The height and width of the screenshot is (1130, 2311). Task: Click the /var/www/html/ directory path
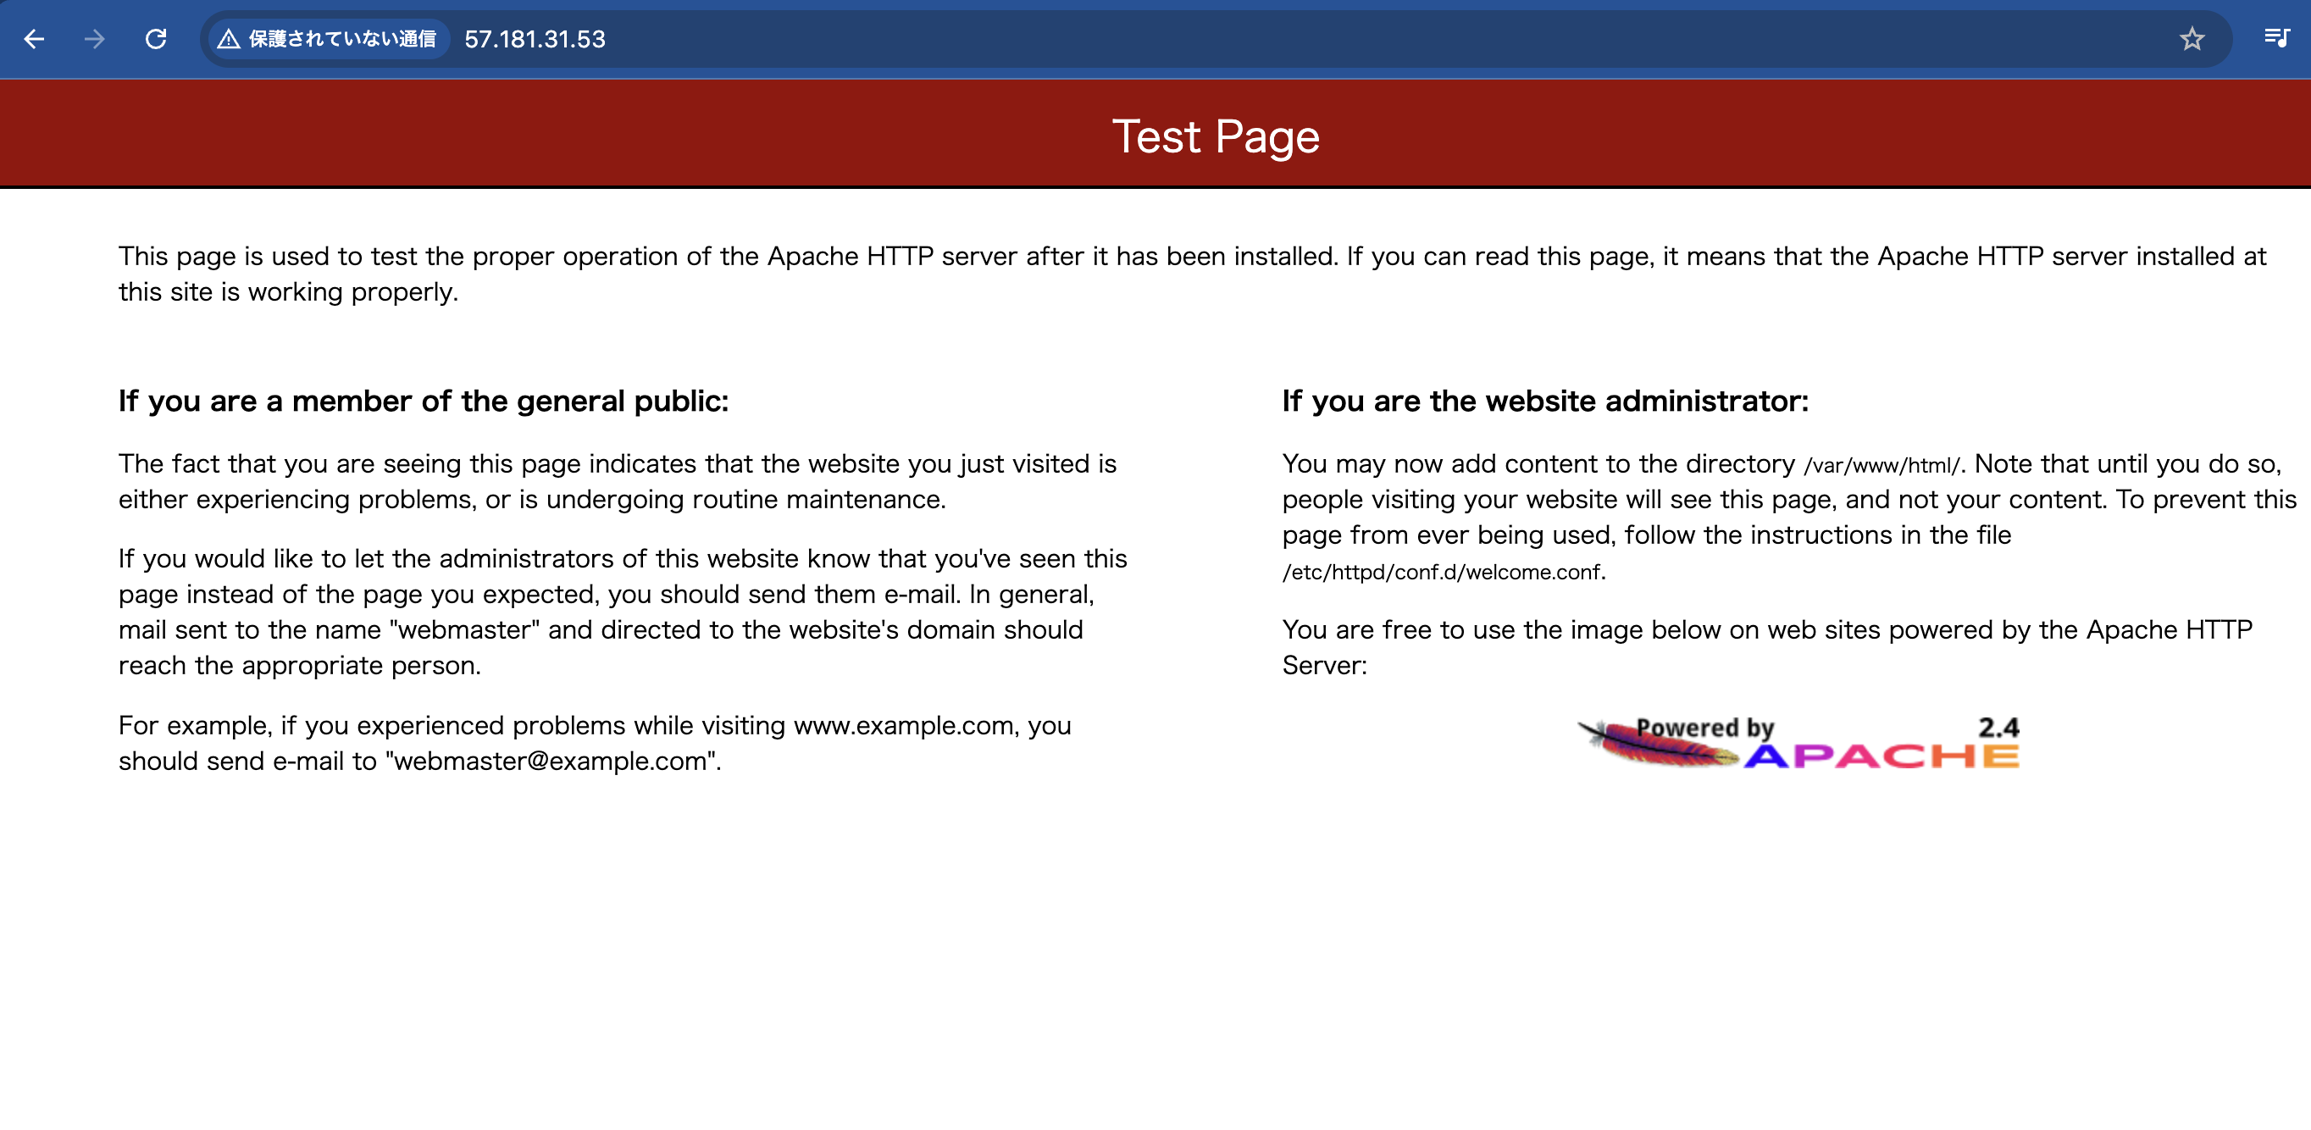[x=1881, y=465]
